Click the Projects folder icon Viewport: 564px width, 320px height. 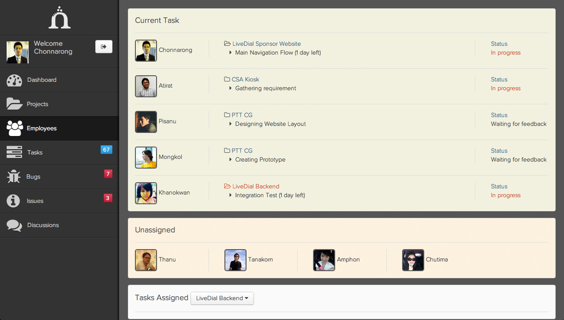(x=15, y=104)
